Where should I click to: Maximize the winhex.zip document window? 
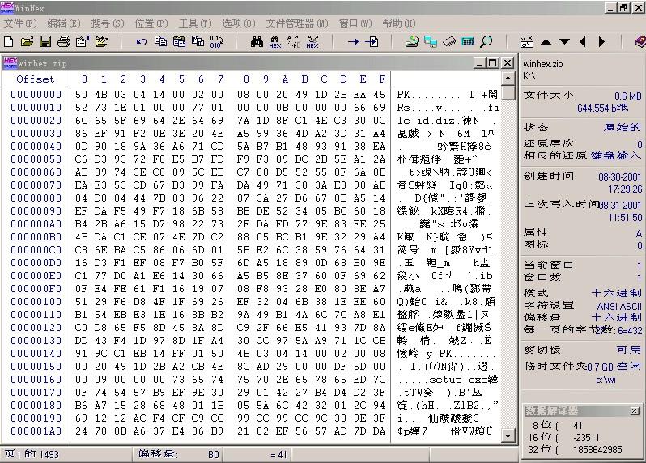493,63
